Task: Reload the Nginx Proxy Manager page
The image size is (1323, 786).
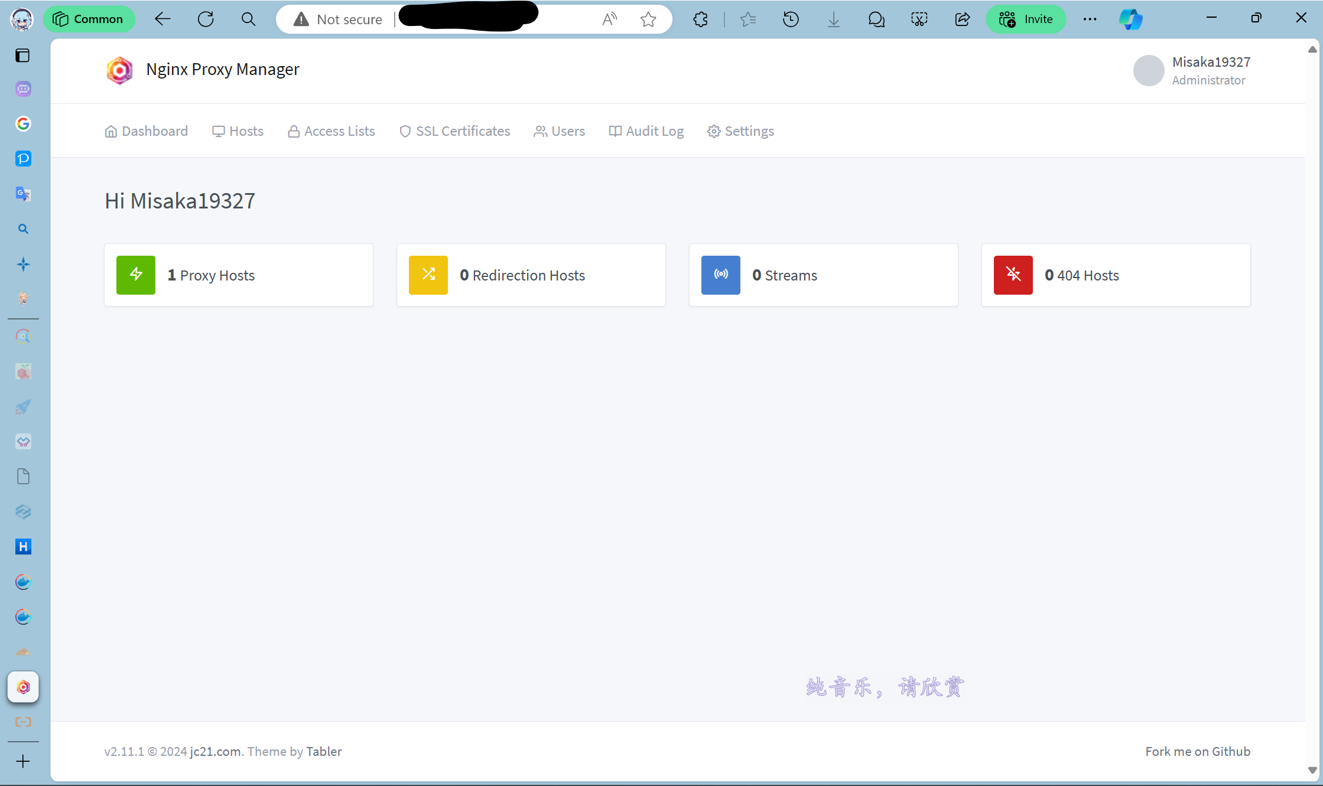Action: coord(206,19)
